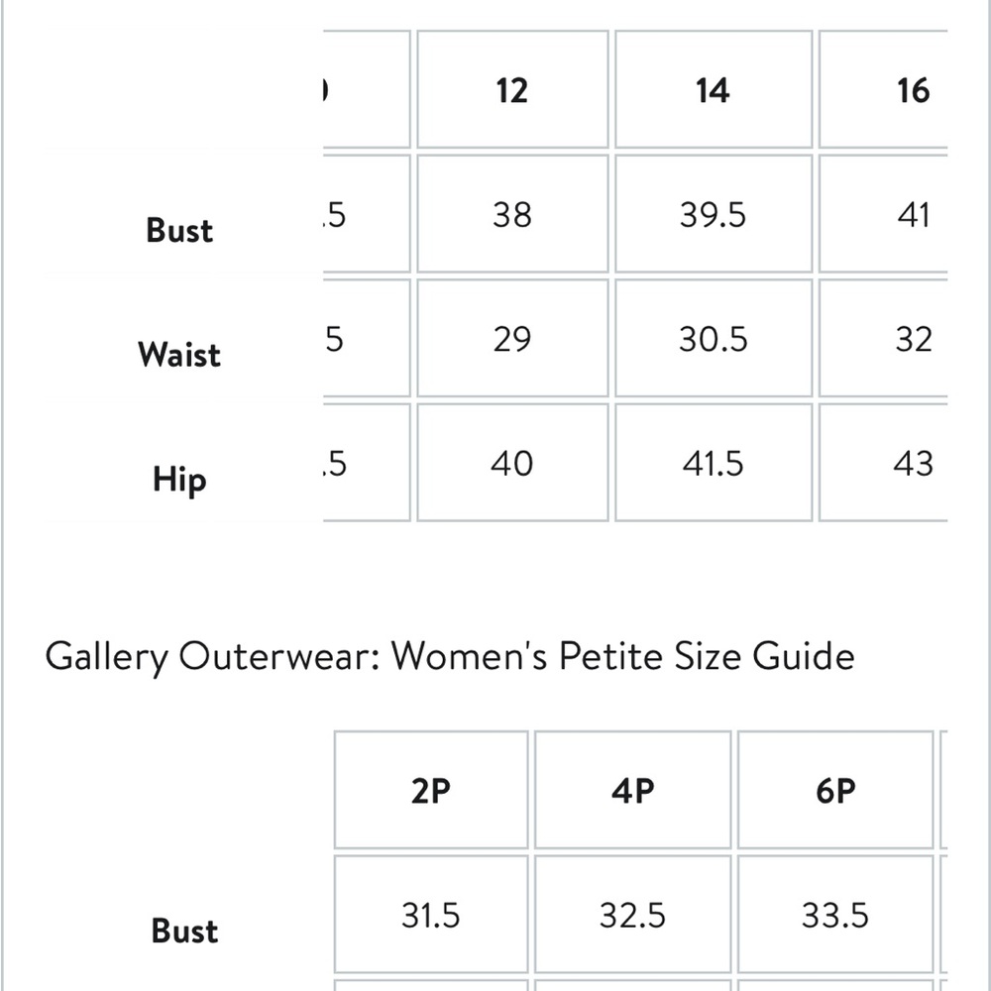The width and height of the screenshot is (991, 991).
Task: Click the Hip value 41.5 cell
Action: pyautogui.click(x=713, y=463)
